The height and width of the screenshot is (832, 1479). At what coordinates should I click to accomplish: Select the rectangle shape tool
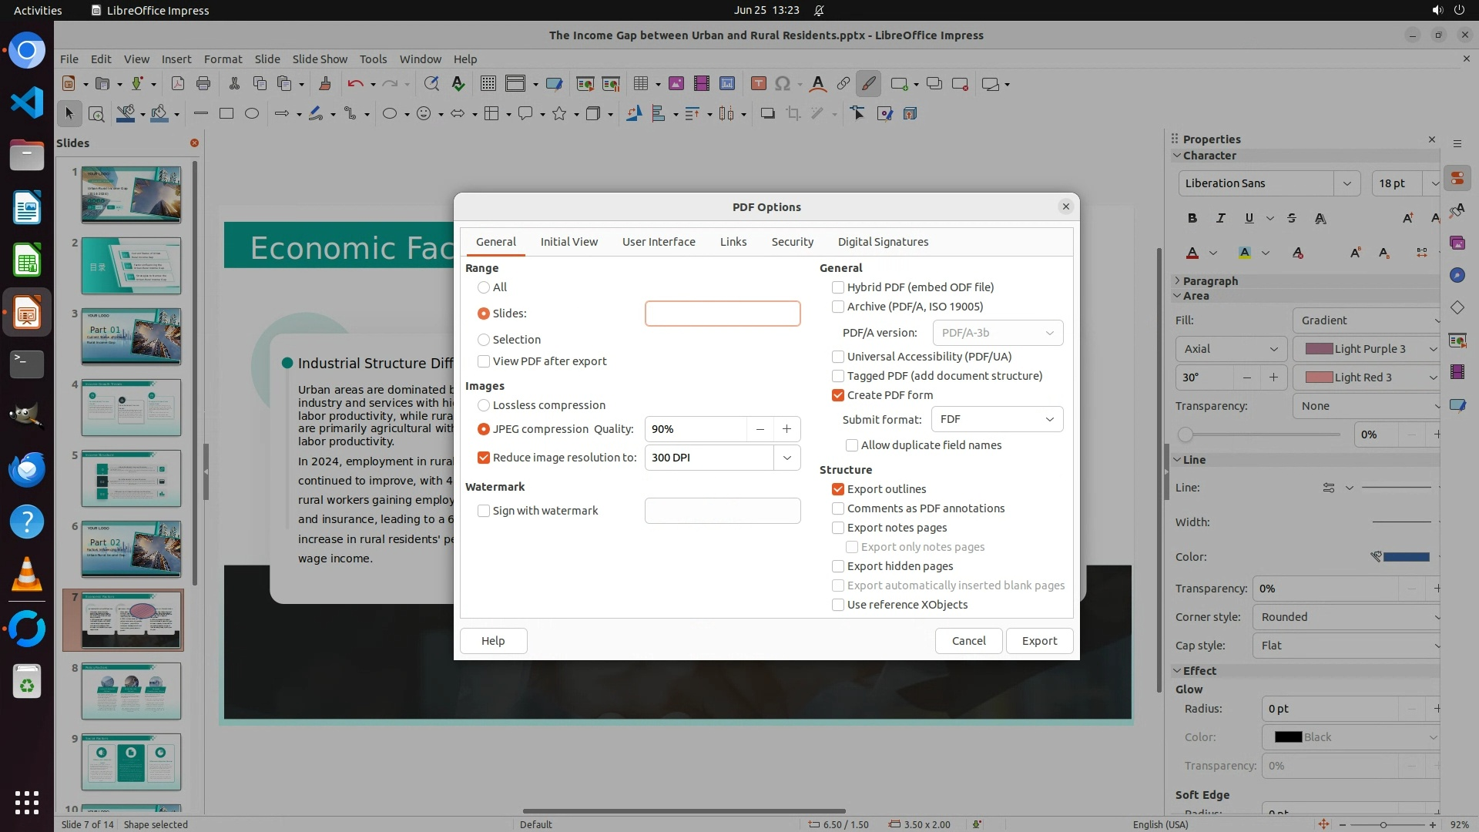(x=226, y=114)
